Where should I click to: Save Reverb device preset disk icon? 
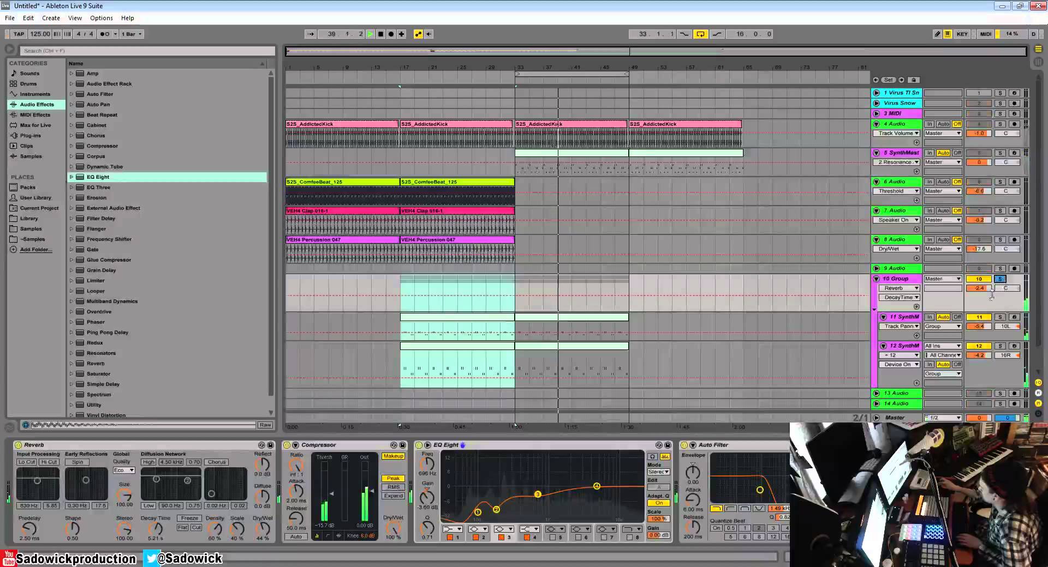pyautogui.click(x=269, y=445)
